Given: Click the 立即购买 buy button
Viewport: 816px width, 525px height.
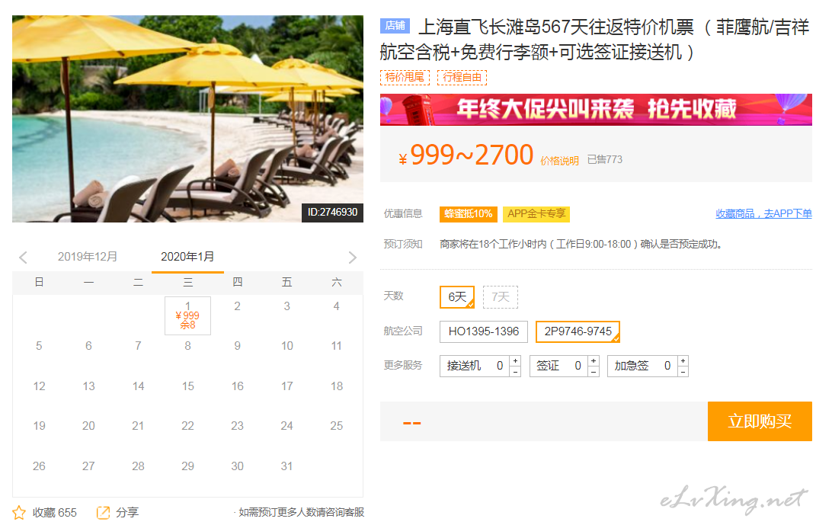Looking at the screenshot, I should [760, 421].
